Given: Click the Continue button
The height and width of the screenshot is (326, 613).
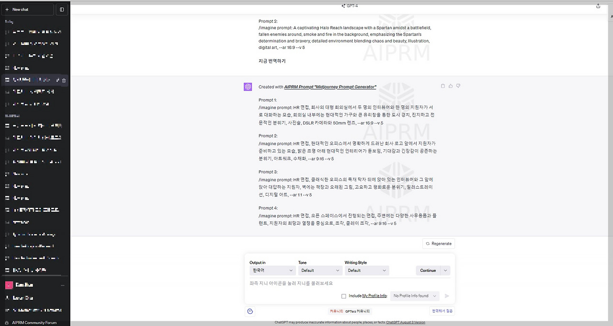Looking at the screenshot, I should (428, 270).
